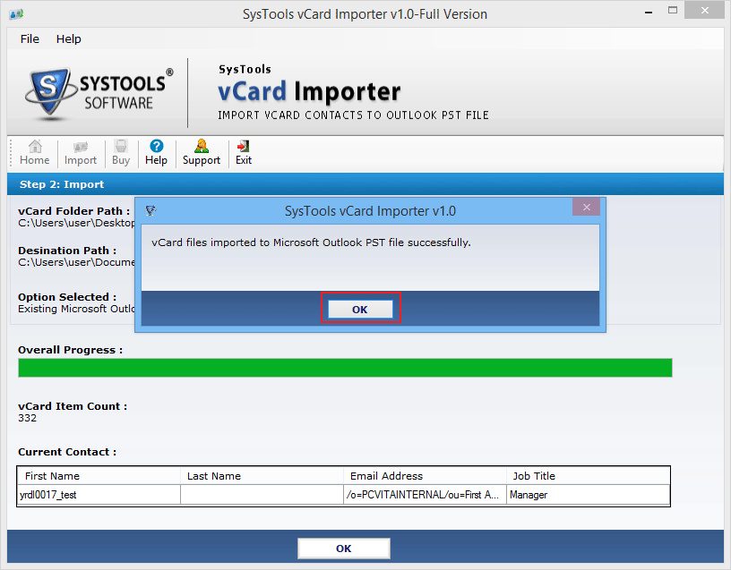Open the Help menu

(x=68, y=39)
